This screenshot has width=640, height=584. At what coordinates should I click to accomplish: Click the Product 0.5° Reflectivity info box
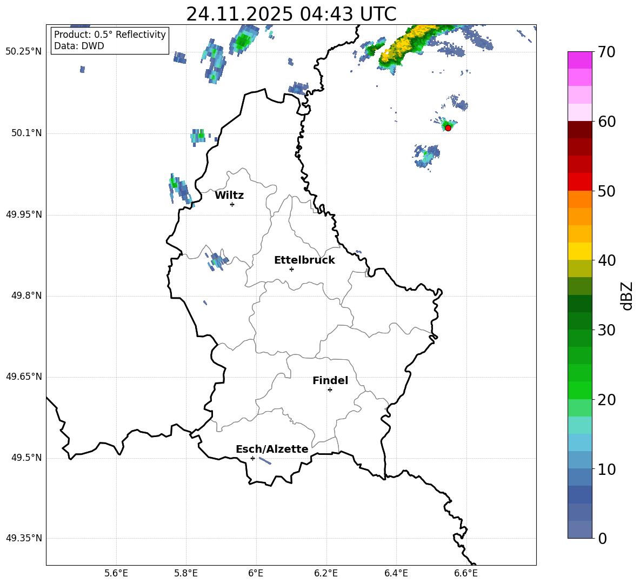pyautogui.click(x=110, y=41)
